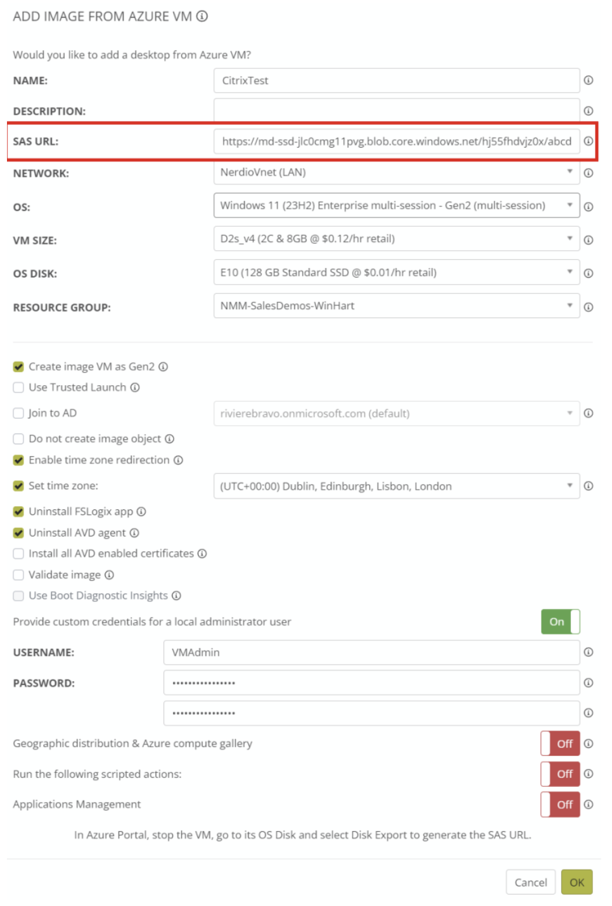612x906 pixels.
Task: Expand the OS Disk dropdown
Action: [x=396, y=272]
